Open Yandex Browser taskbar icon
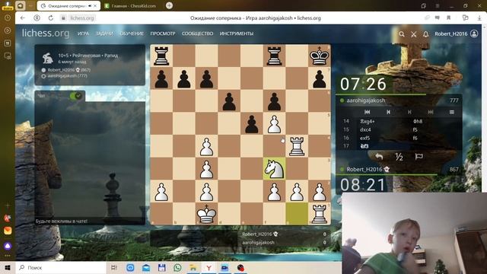 point(208,268)
